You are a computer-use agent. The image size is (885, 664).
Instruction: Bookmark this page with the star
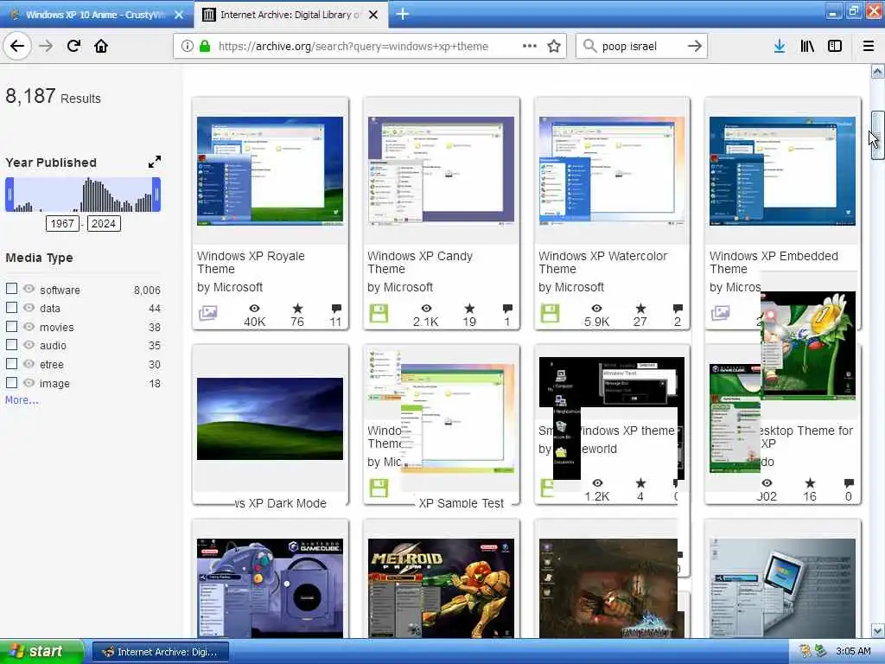click(554, 46)
